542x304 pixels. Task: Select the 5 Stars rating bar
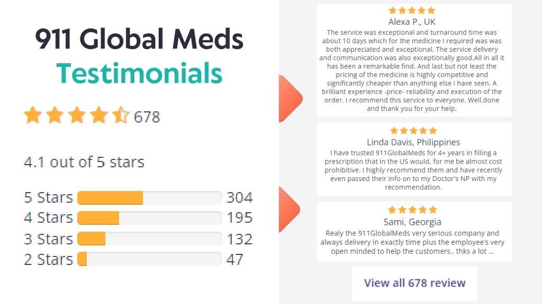(149, 198)
